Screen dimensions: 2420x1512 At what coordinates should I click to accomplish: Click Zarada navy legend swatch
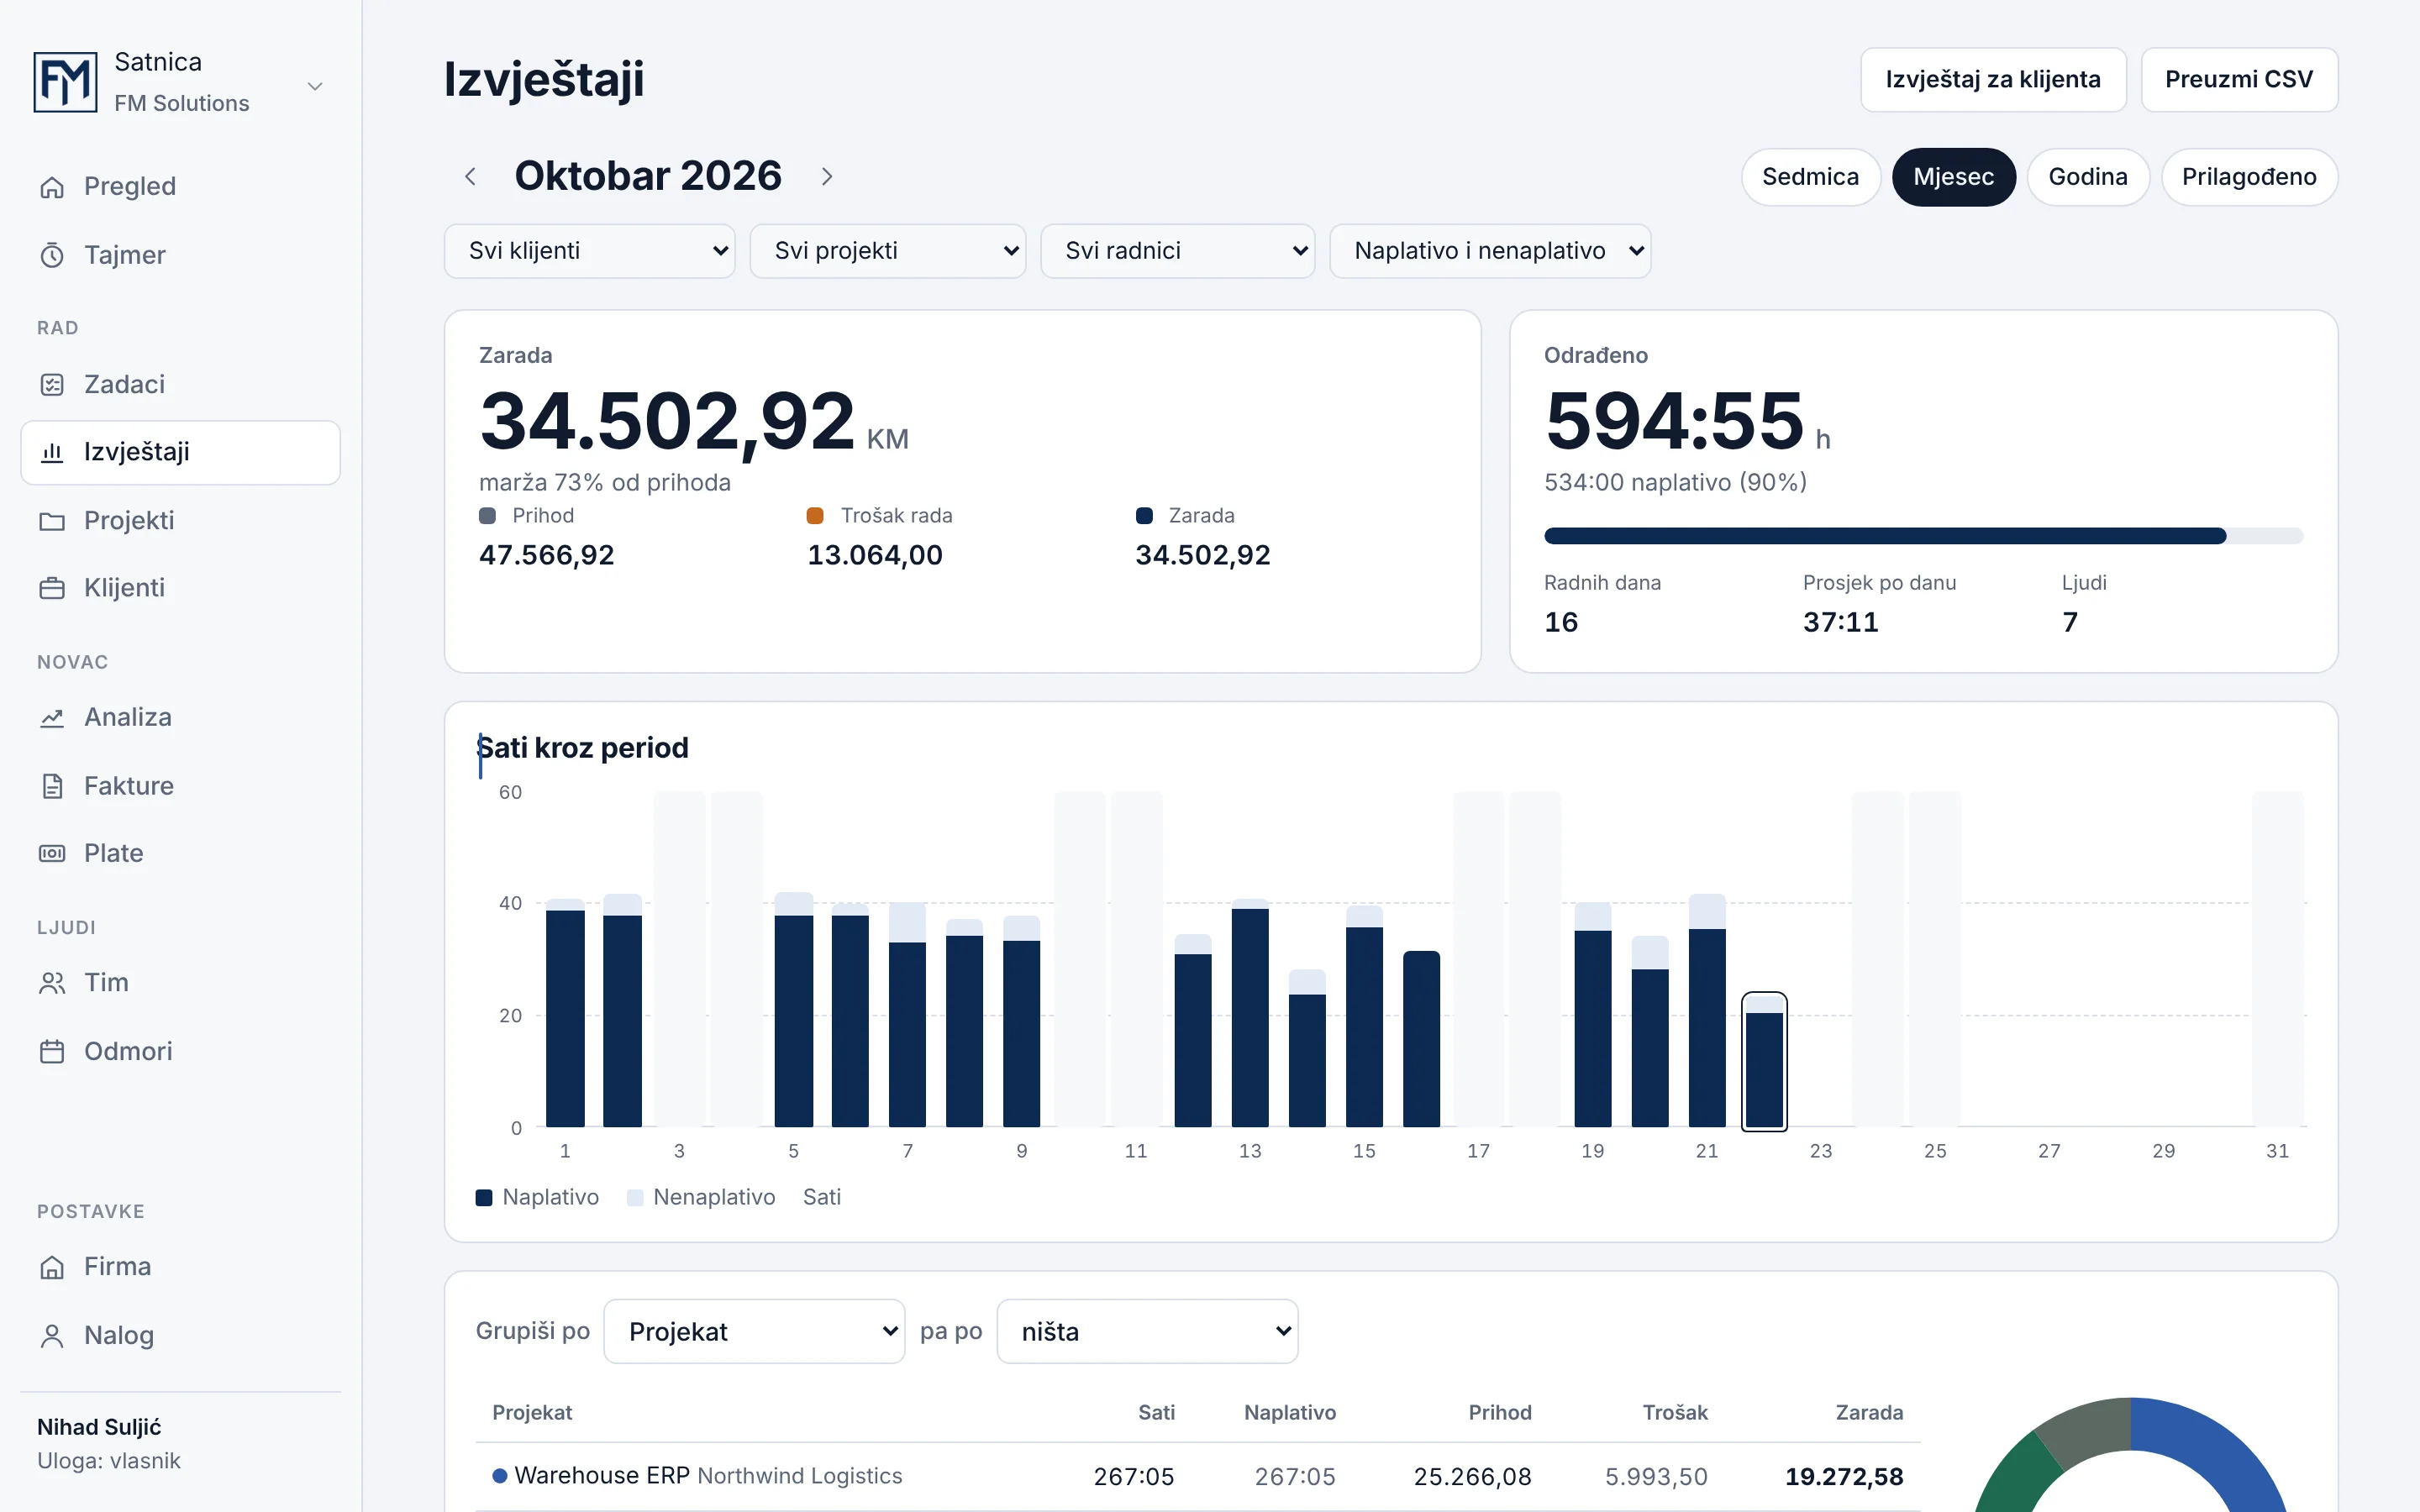click(1144, 516)
